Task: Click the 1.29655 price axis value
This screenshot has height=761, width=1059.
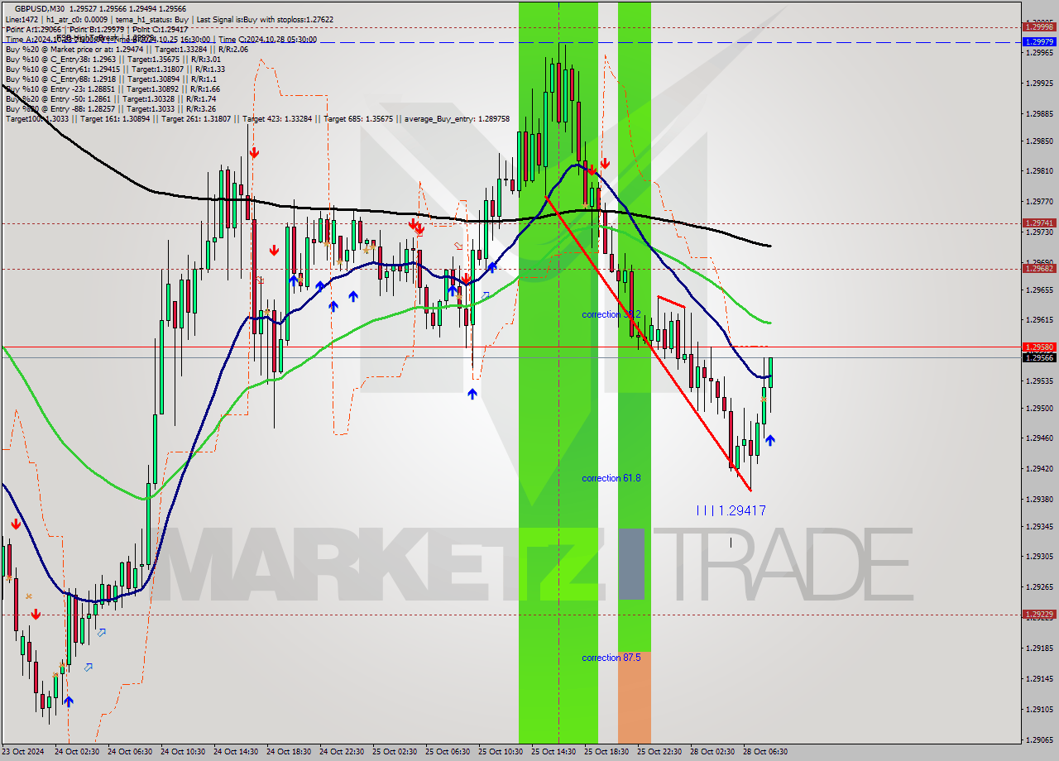Action: tap(1040, 290)
